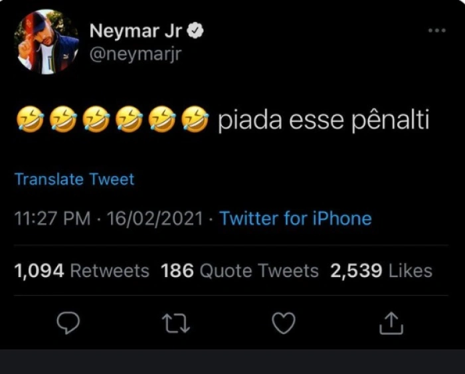Click the last laughing emoji before 'piada'
The height and width of the screenshot is (374, 465).
coord(195,121)
